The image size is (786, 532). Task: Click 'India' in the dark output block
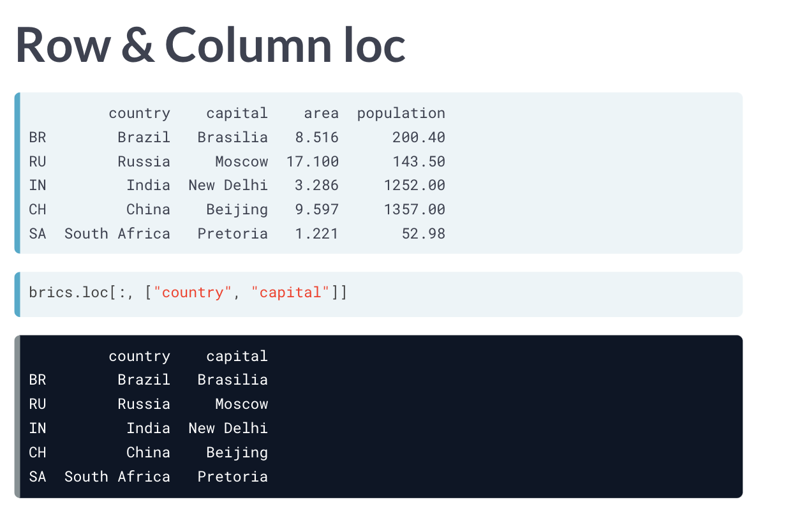click(149, 429)
